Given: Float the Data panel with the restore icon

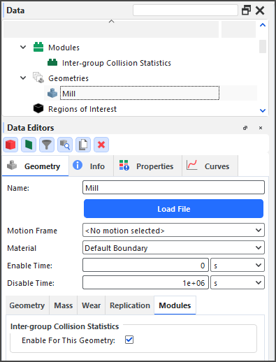Looking at the screenshot, I should [x=246, y=10].
